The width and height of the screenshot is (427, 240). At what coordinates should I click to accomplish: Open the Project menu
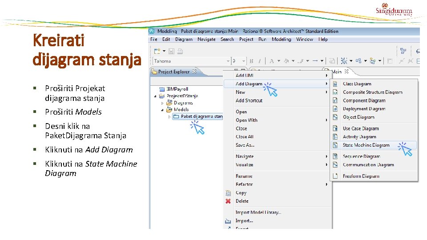point(246,39)
